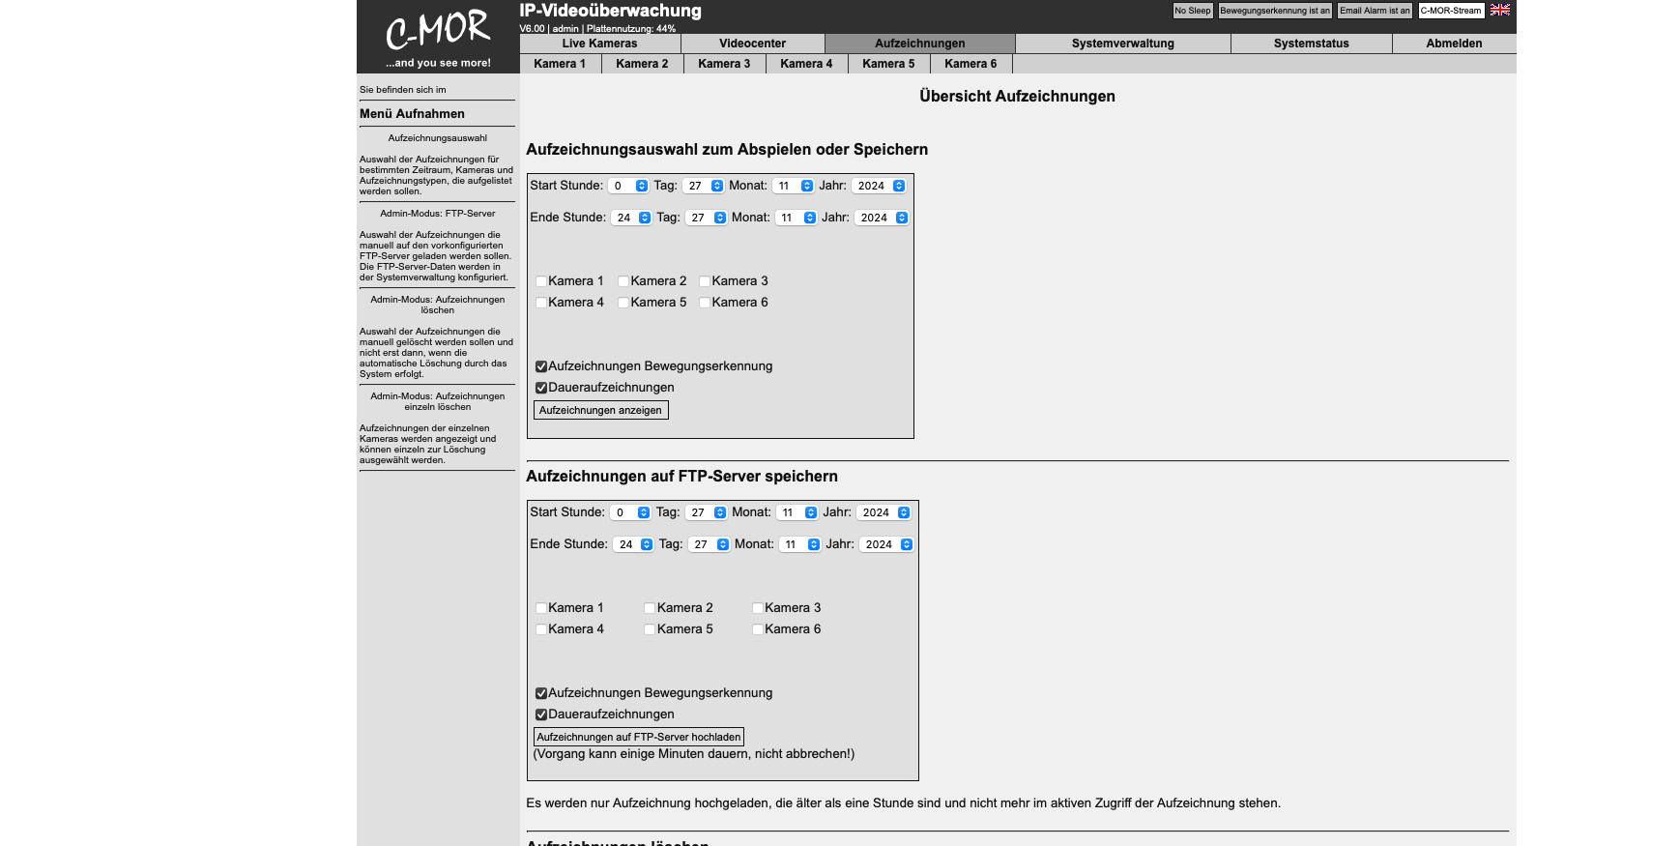Open the C-MOR-Stream button
Screen dimensions: 1680x846
[1451, 11]
